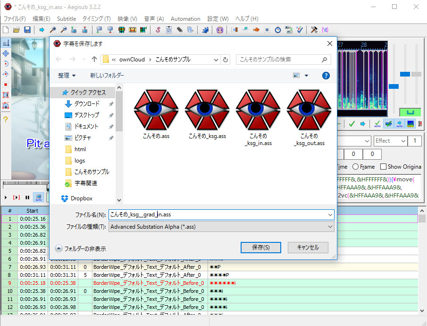Select Dropbox in the navigation pane
Screen dimensions: 427x326
[x=82, y=198]
